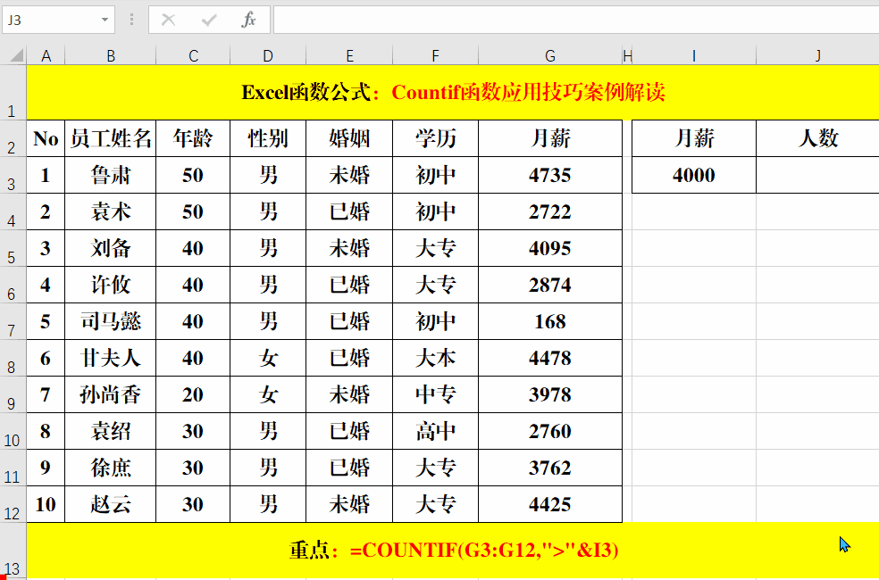Click the name cell 刘备
Screen dimensions: 879x580
[x=111, y=248]
